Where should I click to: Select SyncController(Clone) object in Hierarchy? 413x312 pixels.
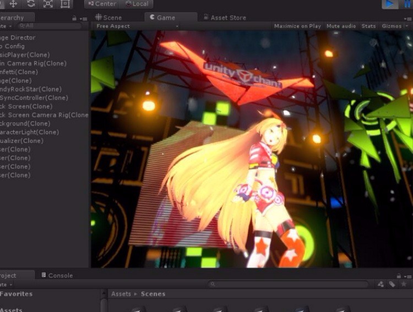click(44, 98)
